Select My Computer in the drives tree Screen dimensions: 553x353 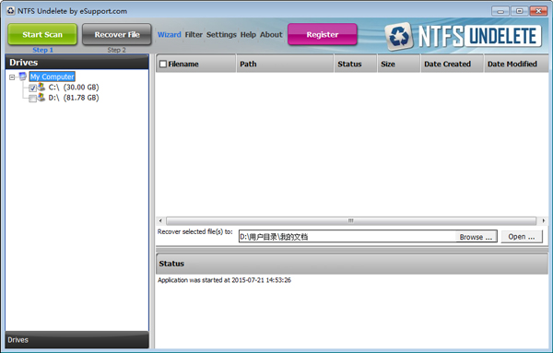click(x=53, y=76)
